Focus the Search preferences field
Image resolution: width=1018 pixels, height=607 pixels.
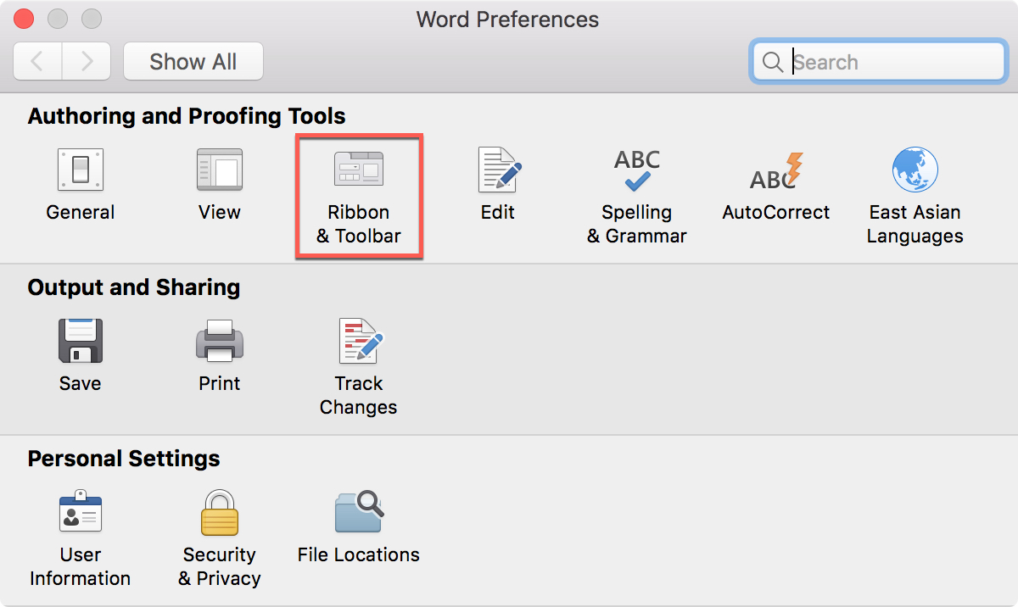[x=878, y=62]
